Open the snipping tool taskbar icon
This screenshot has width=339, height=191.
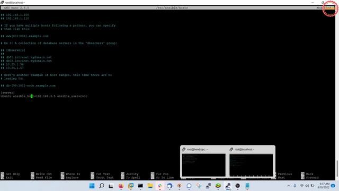tap(199, 186)
